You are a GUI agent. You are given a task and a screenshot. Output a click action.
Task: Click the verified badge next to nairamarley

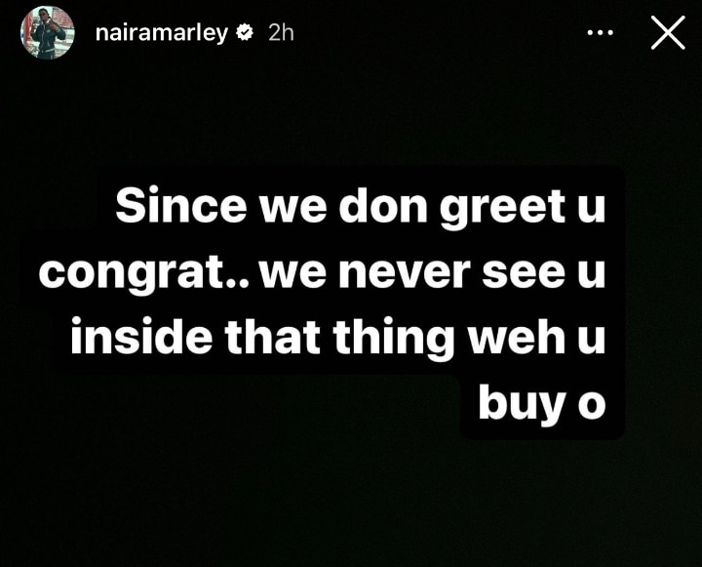click(245, 33)
